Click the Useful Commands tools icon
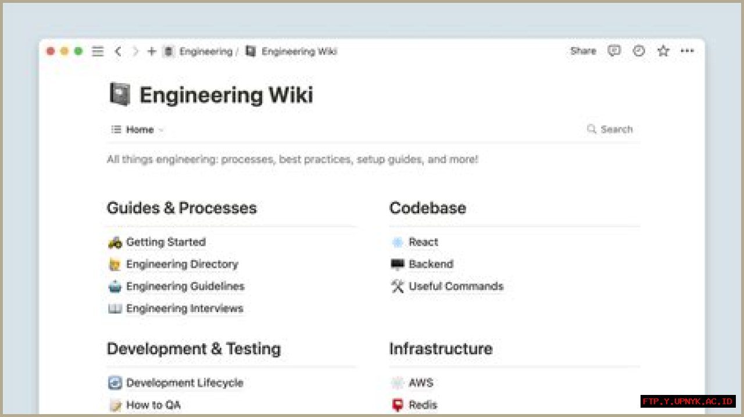This screenshot has height=417, width=744. 398,286
